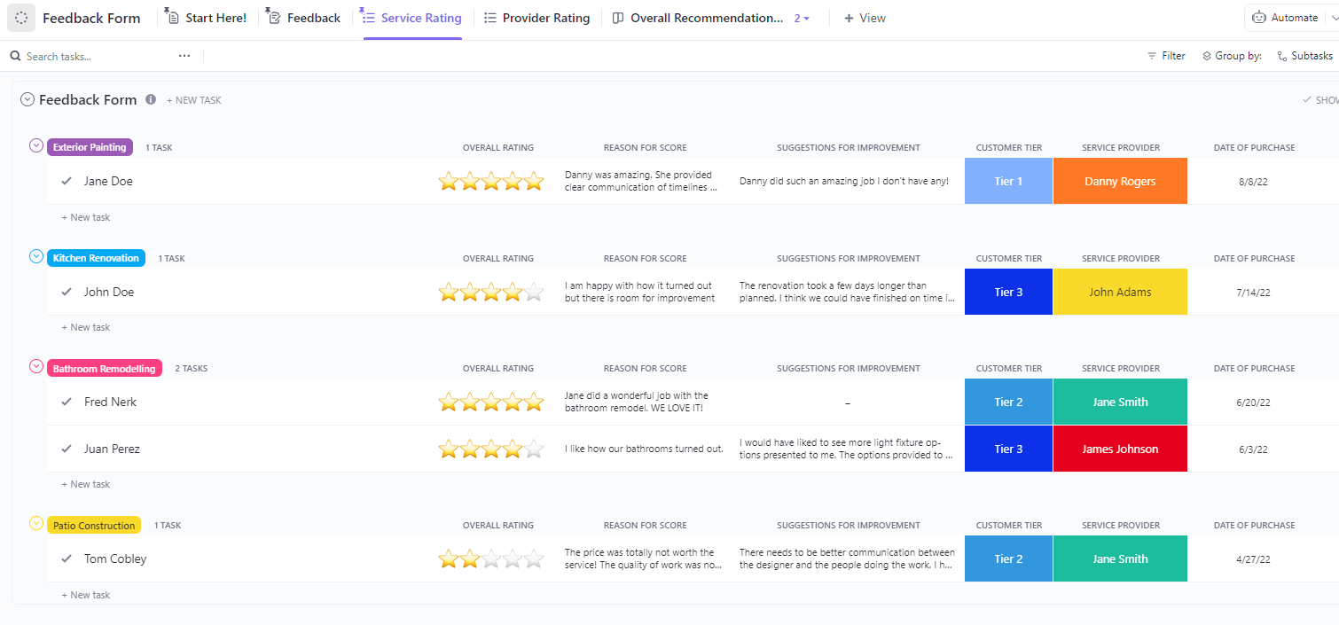Click the Automate robot icon
This screenshot has height=625, width=1339.
(1259, 18)
